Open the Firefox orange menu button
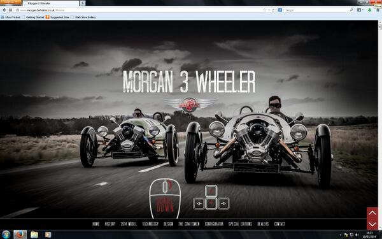Screen dimensions: 382x239 (x=11, y=2)
